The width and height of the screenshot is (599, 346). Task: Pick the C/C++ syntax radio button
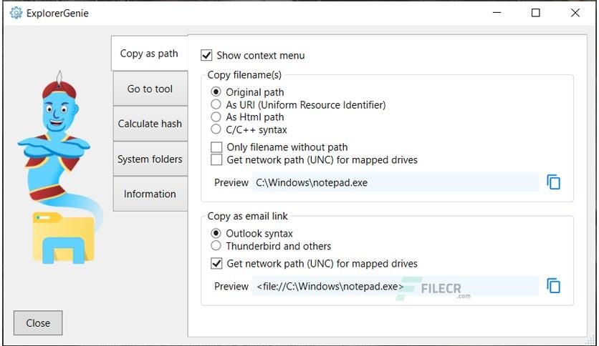click(x=216, y=129)
